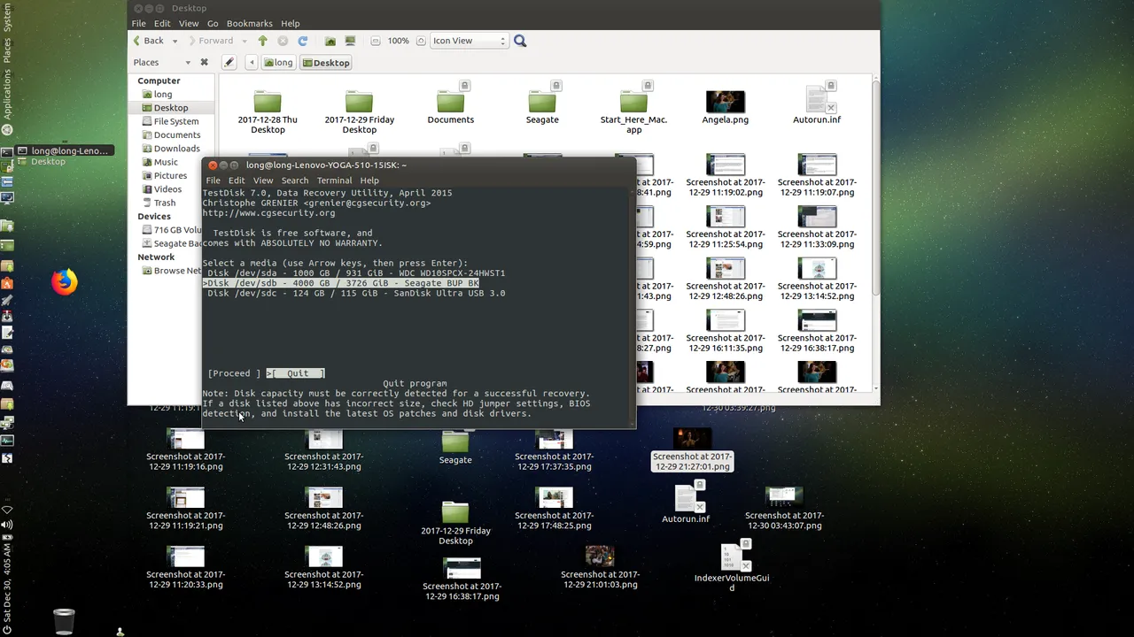The height and width of the screenshot is (637, 1134).
Task: Open the desktop Trash icon
Action: (x=64, y=621)
